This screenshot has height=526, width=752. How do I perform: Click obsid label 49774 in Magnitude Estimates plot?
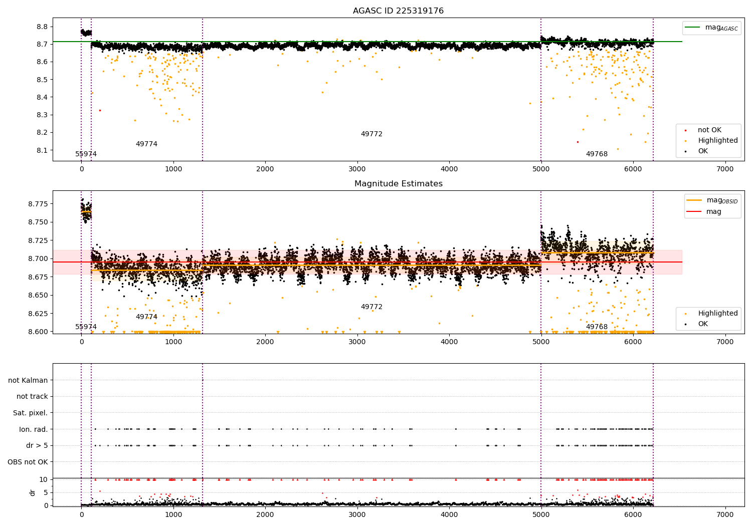146,317
